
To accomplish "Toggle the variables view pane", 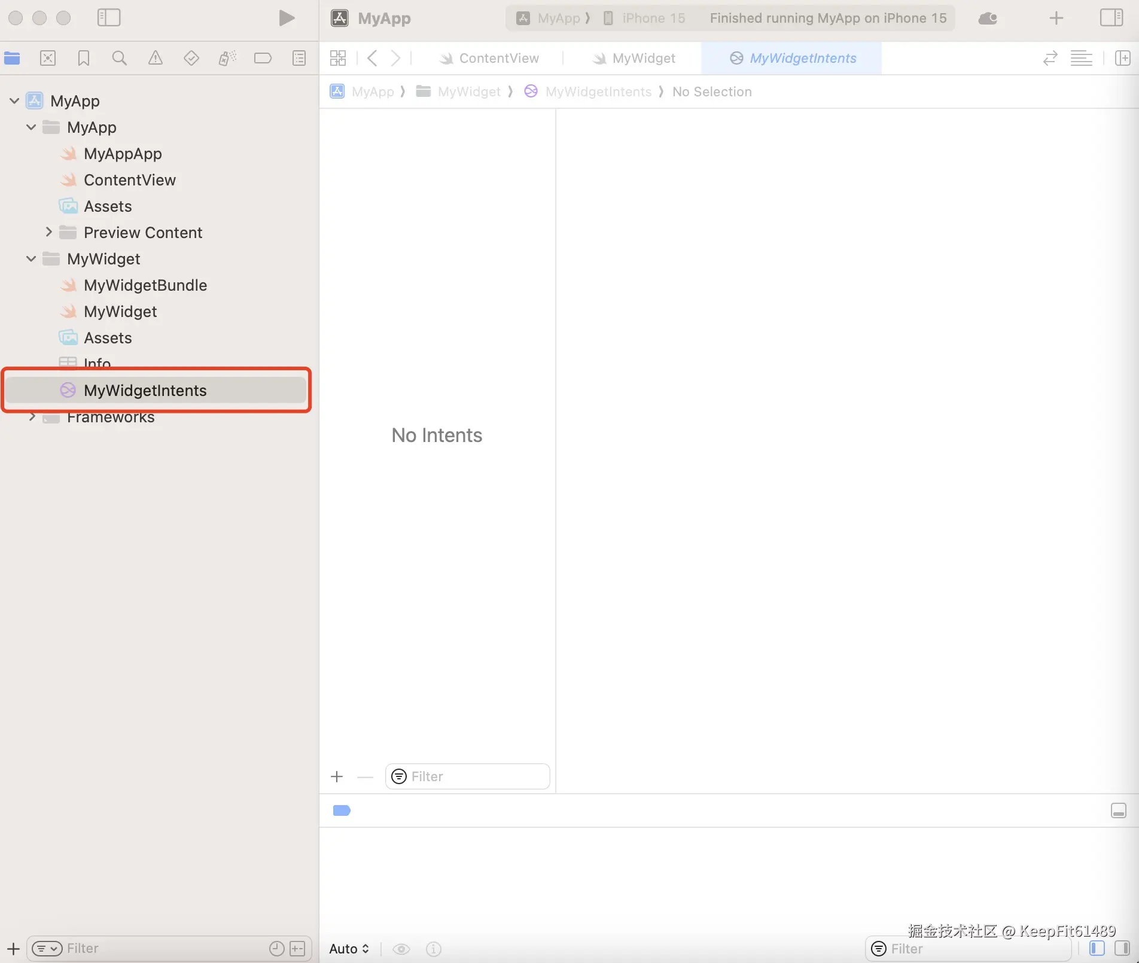I will tap(1097, 949).
